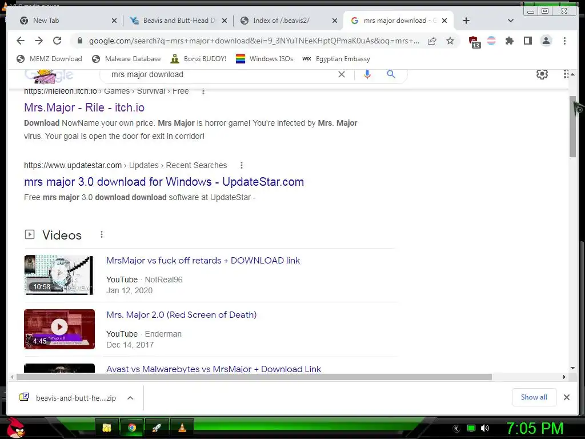Image resolution: width=585 pixels, height=439 pixels.
Task: Click the scroll right arrow at bottom
Action: (x=564, y=377)
